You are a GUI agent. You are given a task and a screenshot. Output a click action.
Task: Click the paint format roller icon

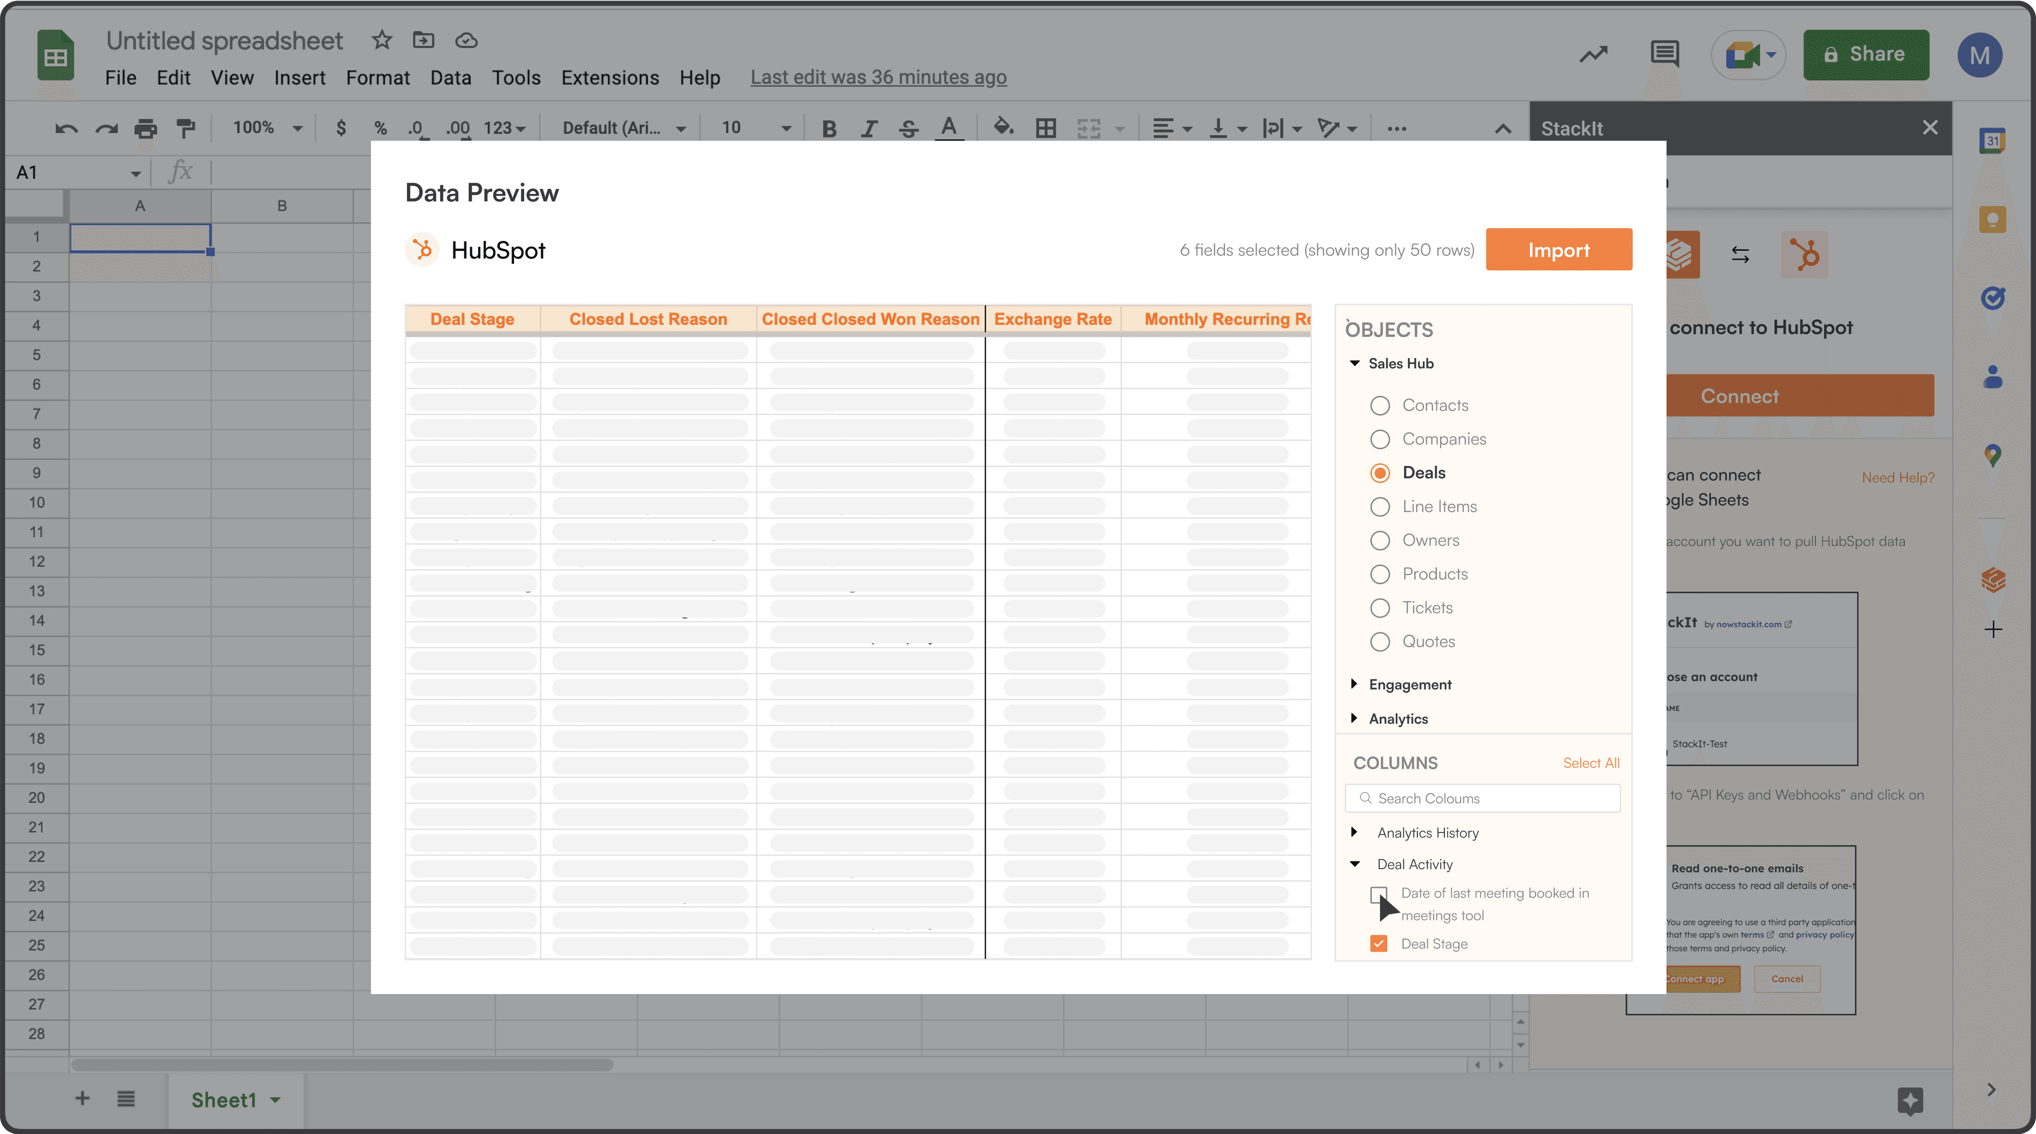click(186, 128)
